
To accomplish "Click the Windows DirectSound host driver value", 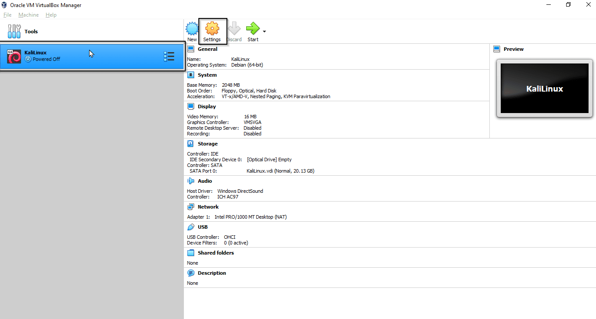I will (x=240, y=191).
